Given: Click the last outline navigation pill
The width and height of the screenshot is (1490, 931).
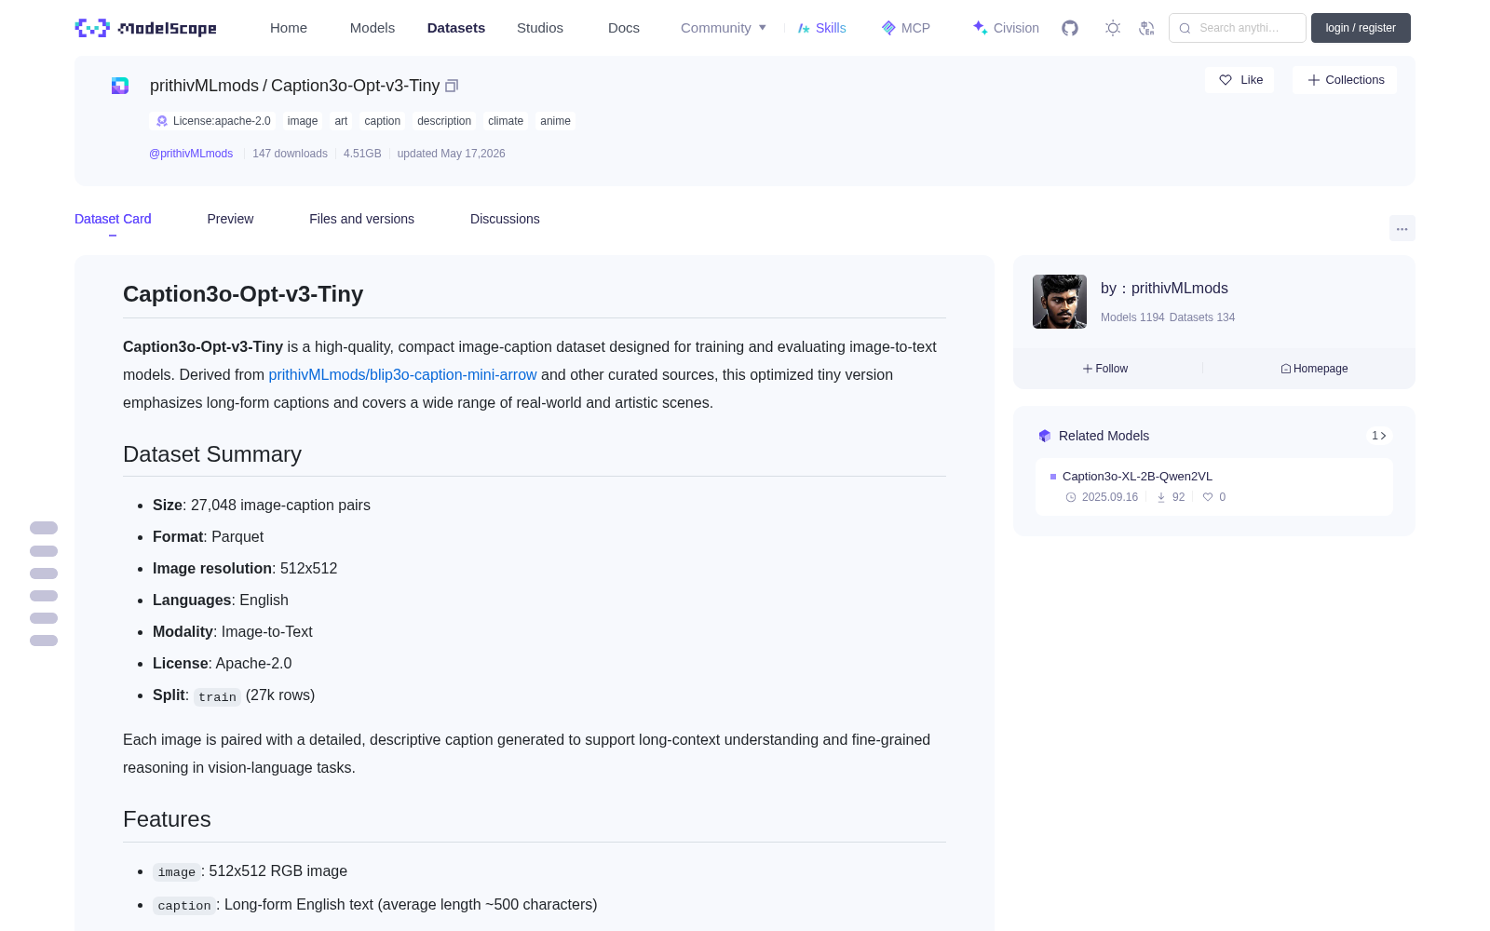Looking at the screenshot, I should (44, 641).
